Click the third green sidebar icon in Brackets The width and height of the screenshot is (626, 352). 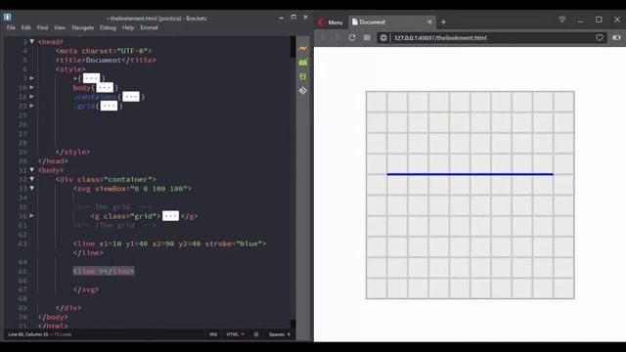303,76
